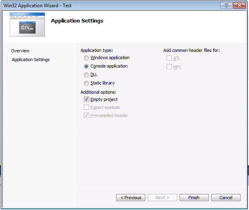Open the Application Settings page link
The width and height of the screenshot is (249, 210).
31,60
